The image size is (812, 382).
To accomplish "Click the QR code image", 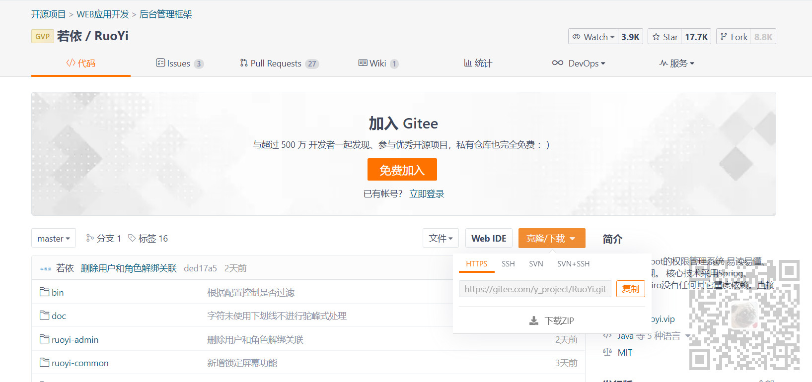I will pyautogui.click(x=744, y=315).
